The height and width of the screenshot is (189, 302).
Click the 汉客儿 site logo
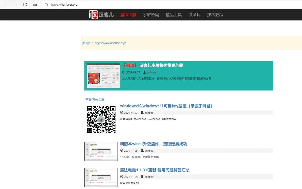[x=101, y=15]
